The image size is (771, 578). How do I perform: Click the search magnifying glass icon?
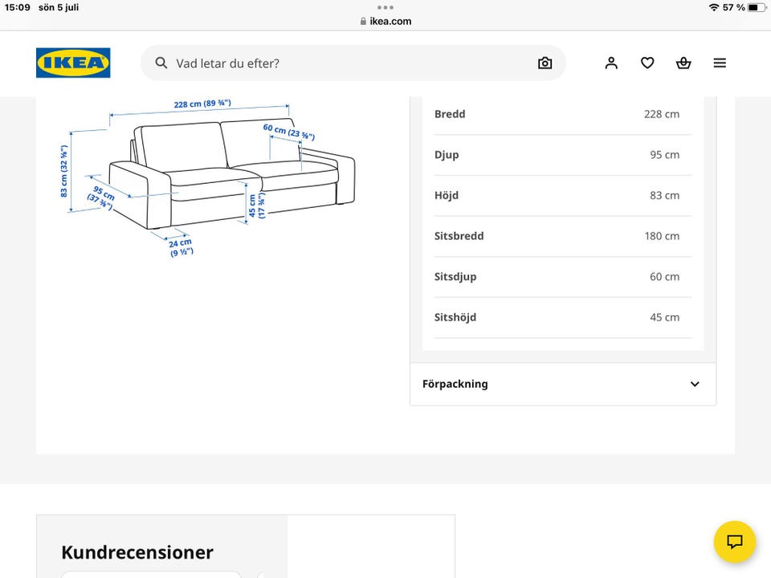pyautogui.click(x=161, y=63)
